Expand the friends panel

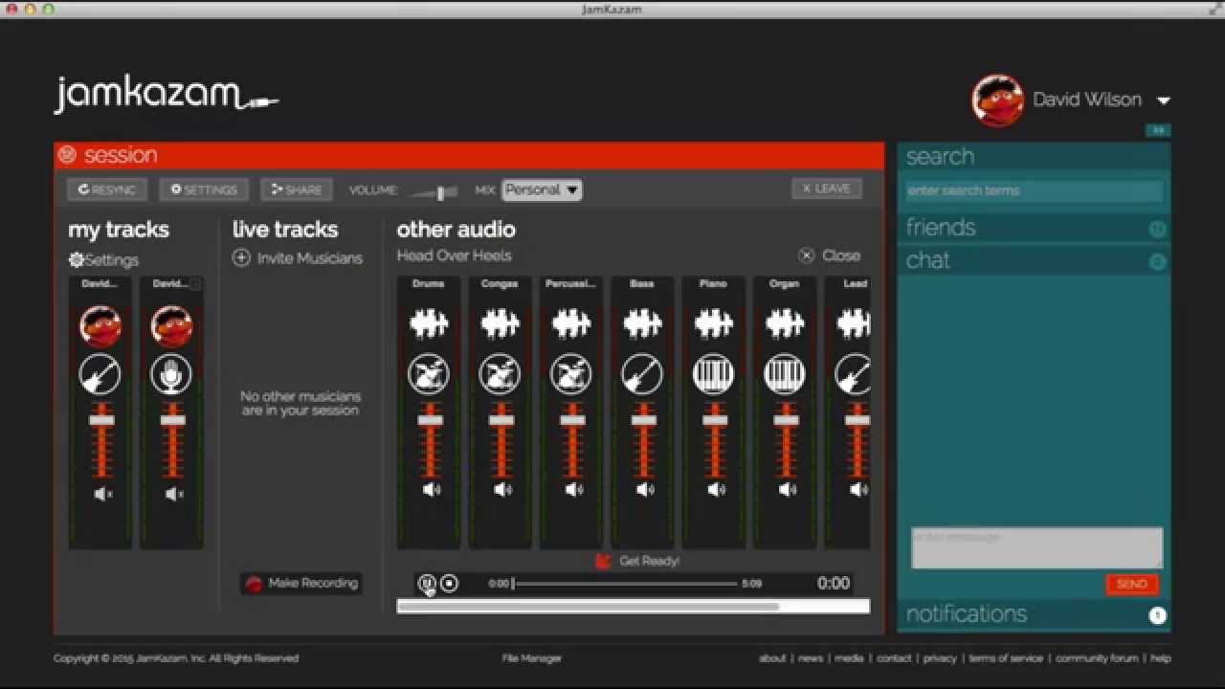point(1034,228)
